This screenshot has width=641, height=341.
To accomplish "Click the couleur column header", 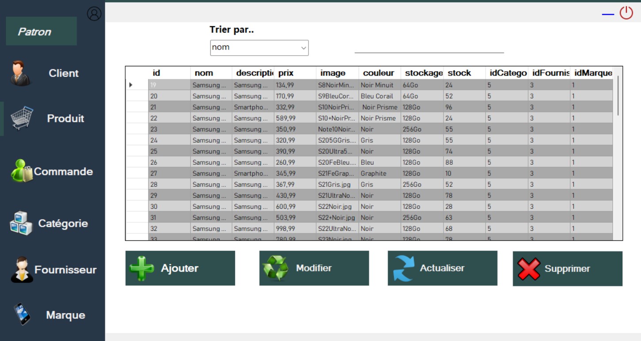I will pos(379,73).
